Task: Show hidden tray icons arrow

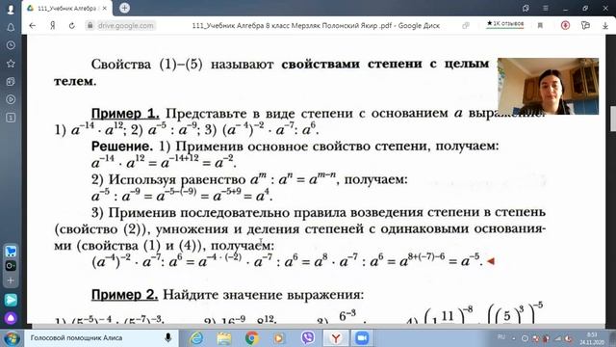Action: click(514, 338)
